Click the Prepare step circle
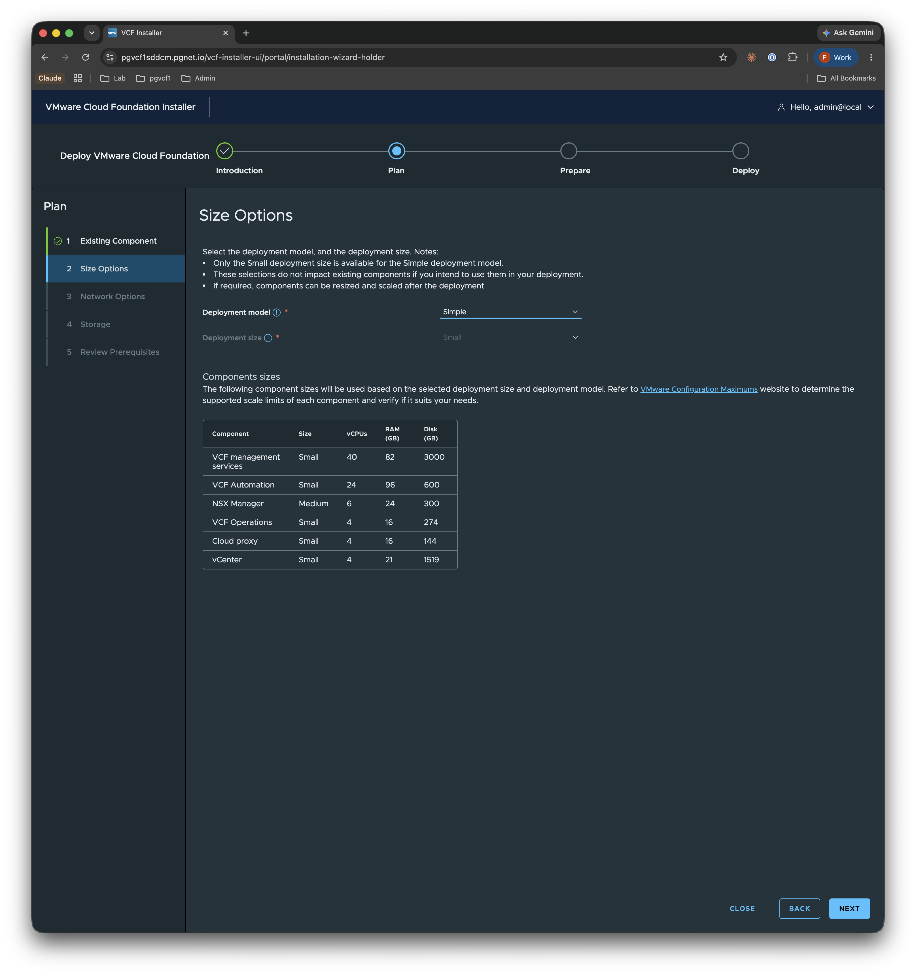 [x=569, y=151]
